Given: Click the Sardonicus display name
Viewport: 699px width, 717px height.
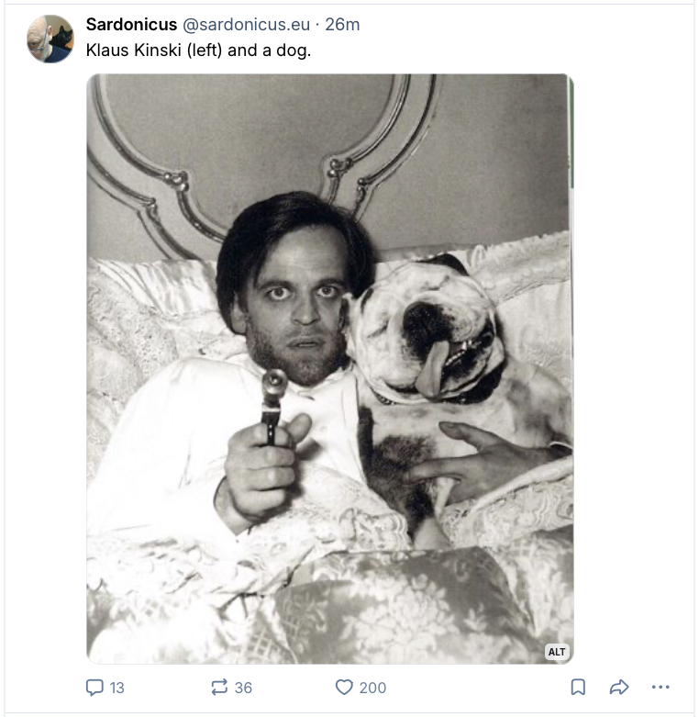Looking at the screenshot, I should pos(131,25).
